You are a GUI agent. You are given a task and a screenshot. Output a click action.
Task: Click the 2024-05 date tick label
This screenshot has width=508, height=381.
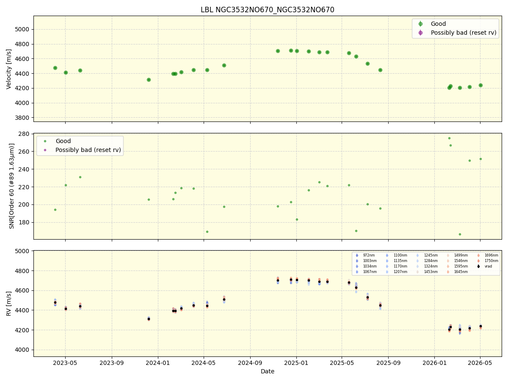coord(204,363)
